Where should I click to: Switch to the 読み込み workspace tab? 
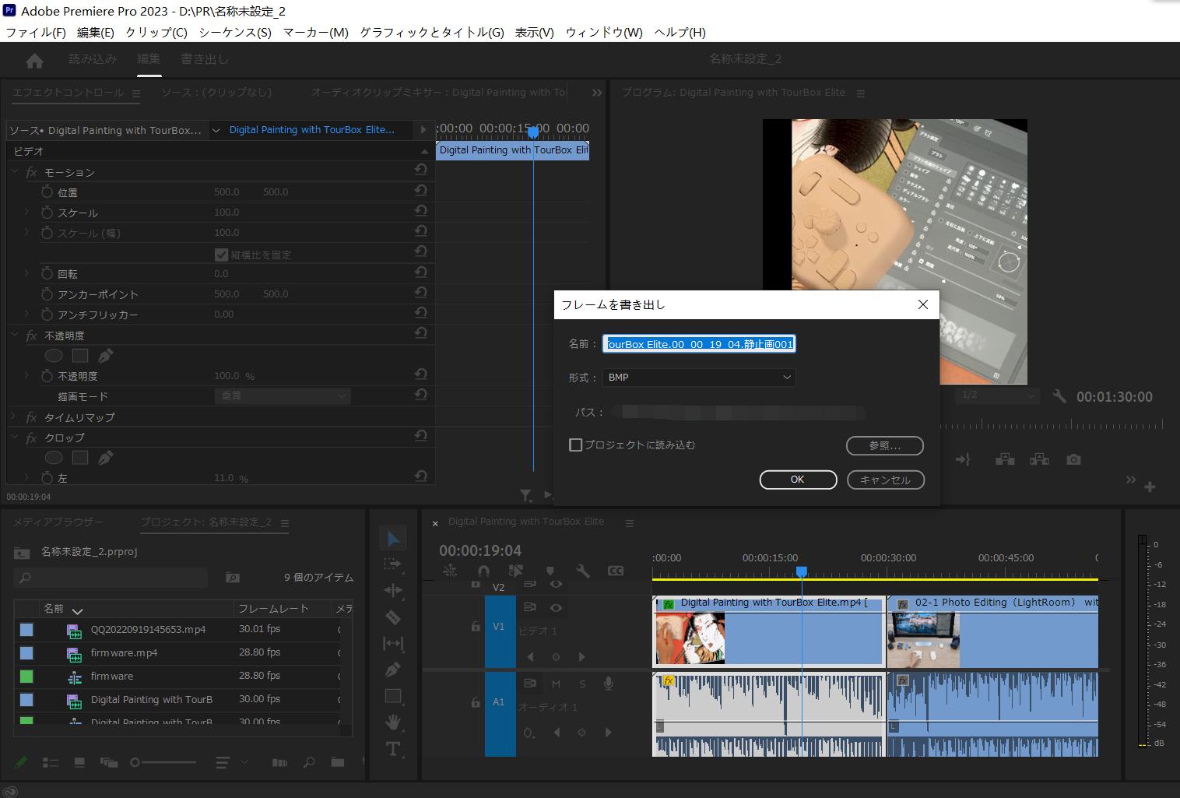click(93, 58)
